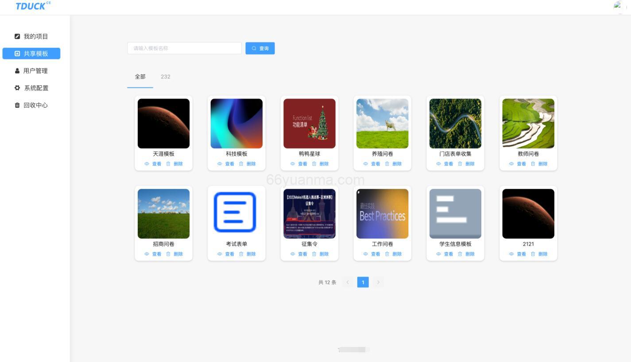Open 用户管理 via its user icon
This screenshot has height=362, width=631.
point(18,70)
